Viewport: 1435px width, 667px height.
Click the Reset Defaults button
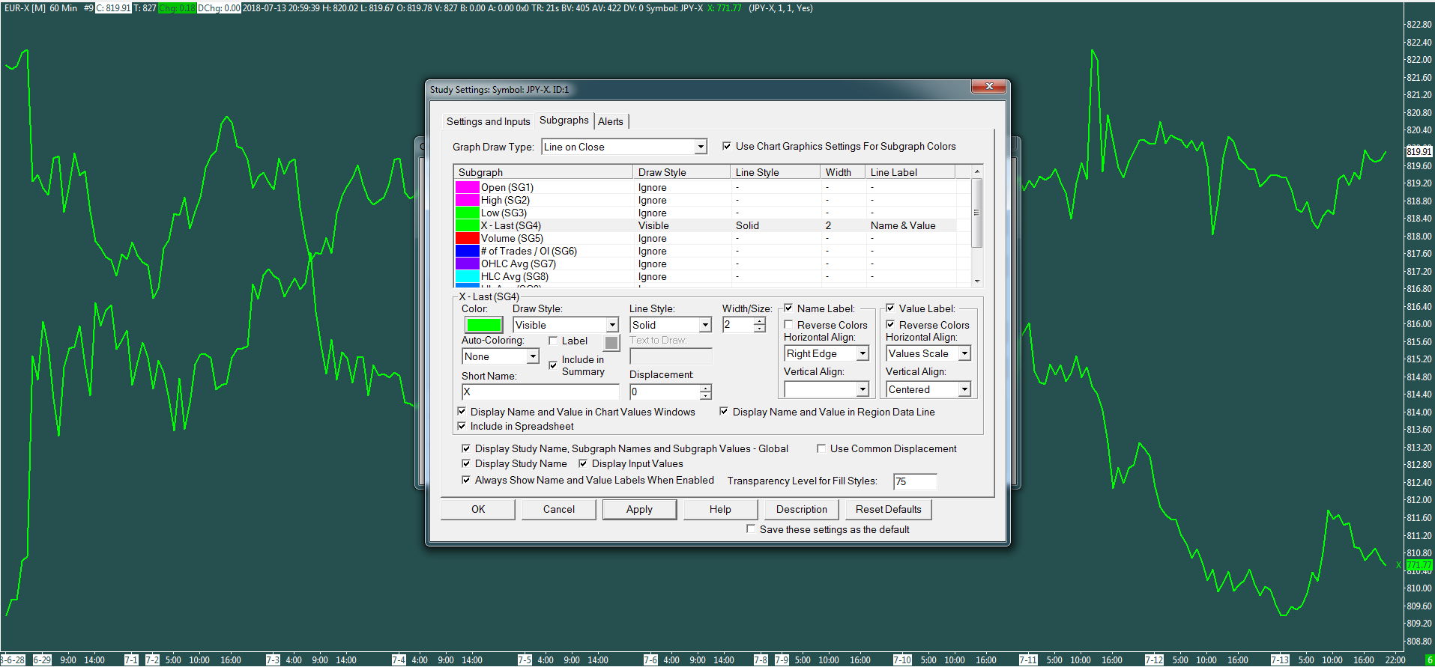[x=888, y=510]
